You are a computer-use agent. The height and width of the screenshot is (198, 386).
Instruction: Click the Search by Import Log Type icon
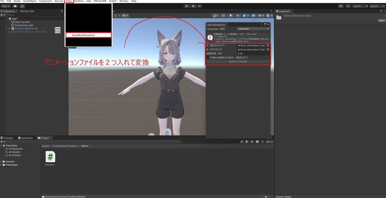pos(257,141)
